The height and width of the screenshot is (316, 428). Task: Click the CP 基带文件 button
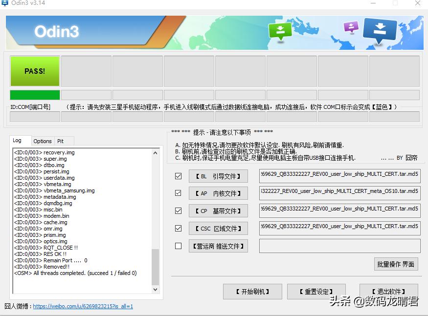click(x=218, y=211)
